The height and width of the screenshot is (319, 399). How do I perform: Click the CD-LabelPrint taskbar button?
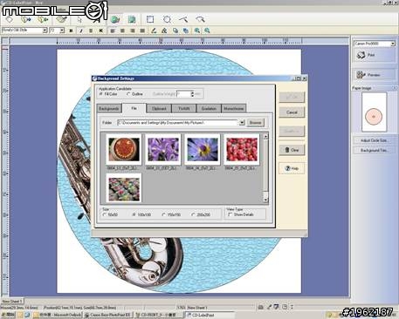(210, 315)
